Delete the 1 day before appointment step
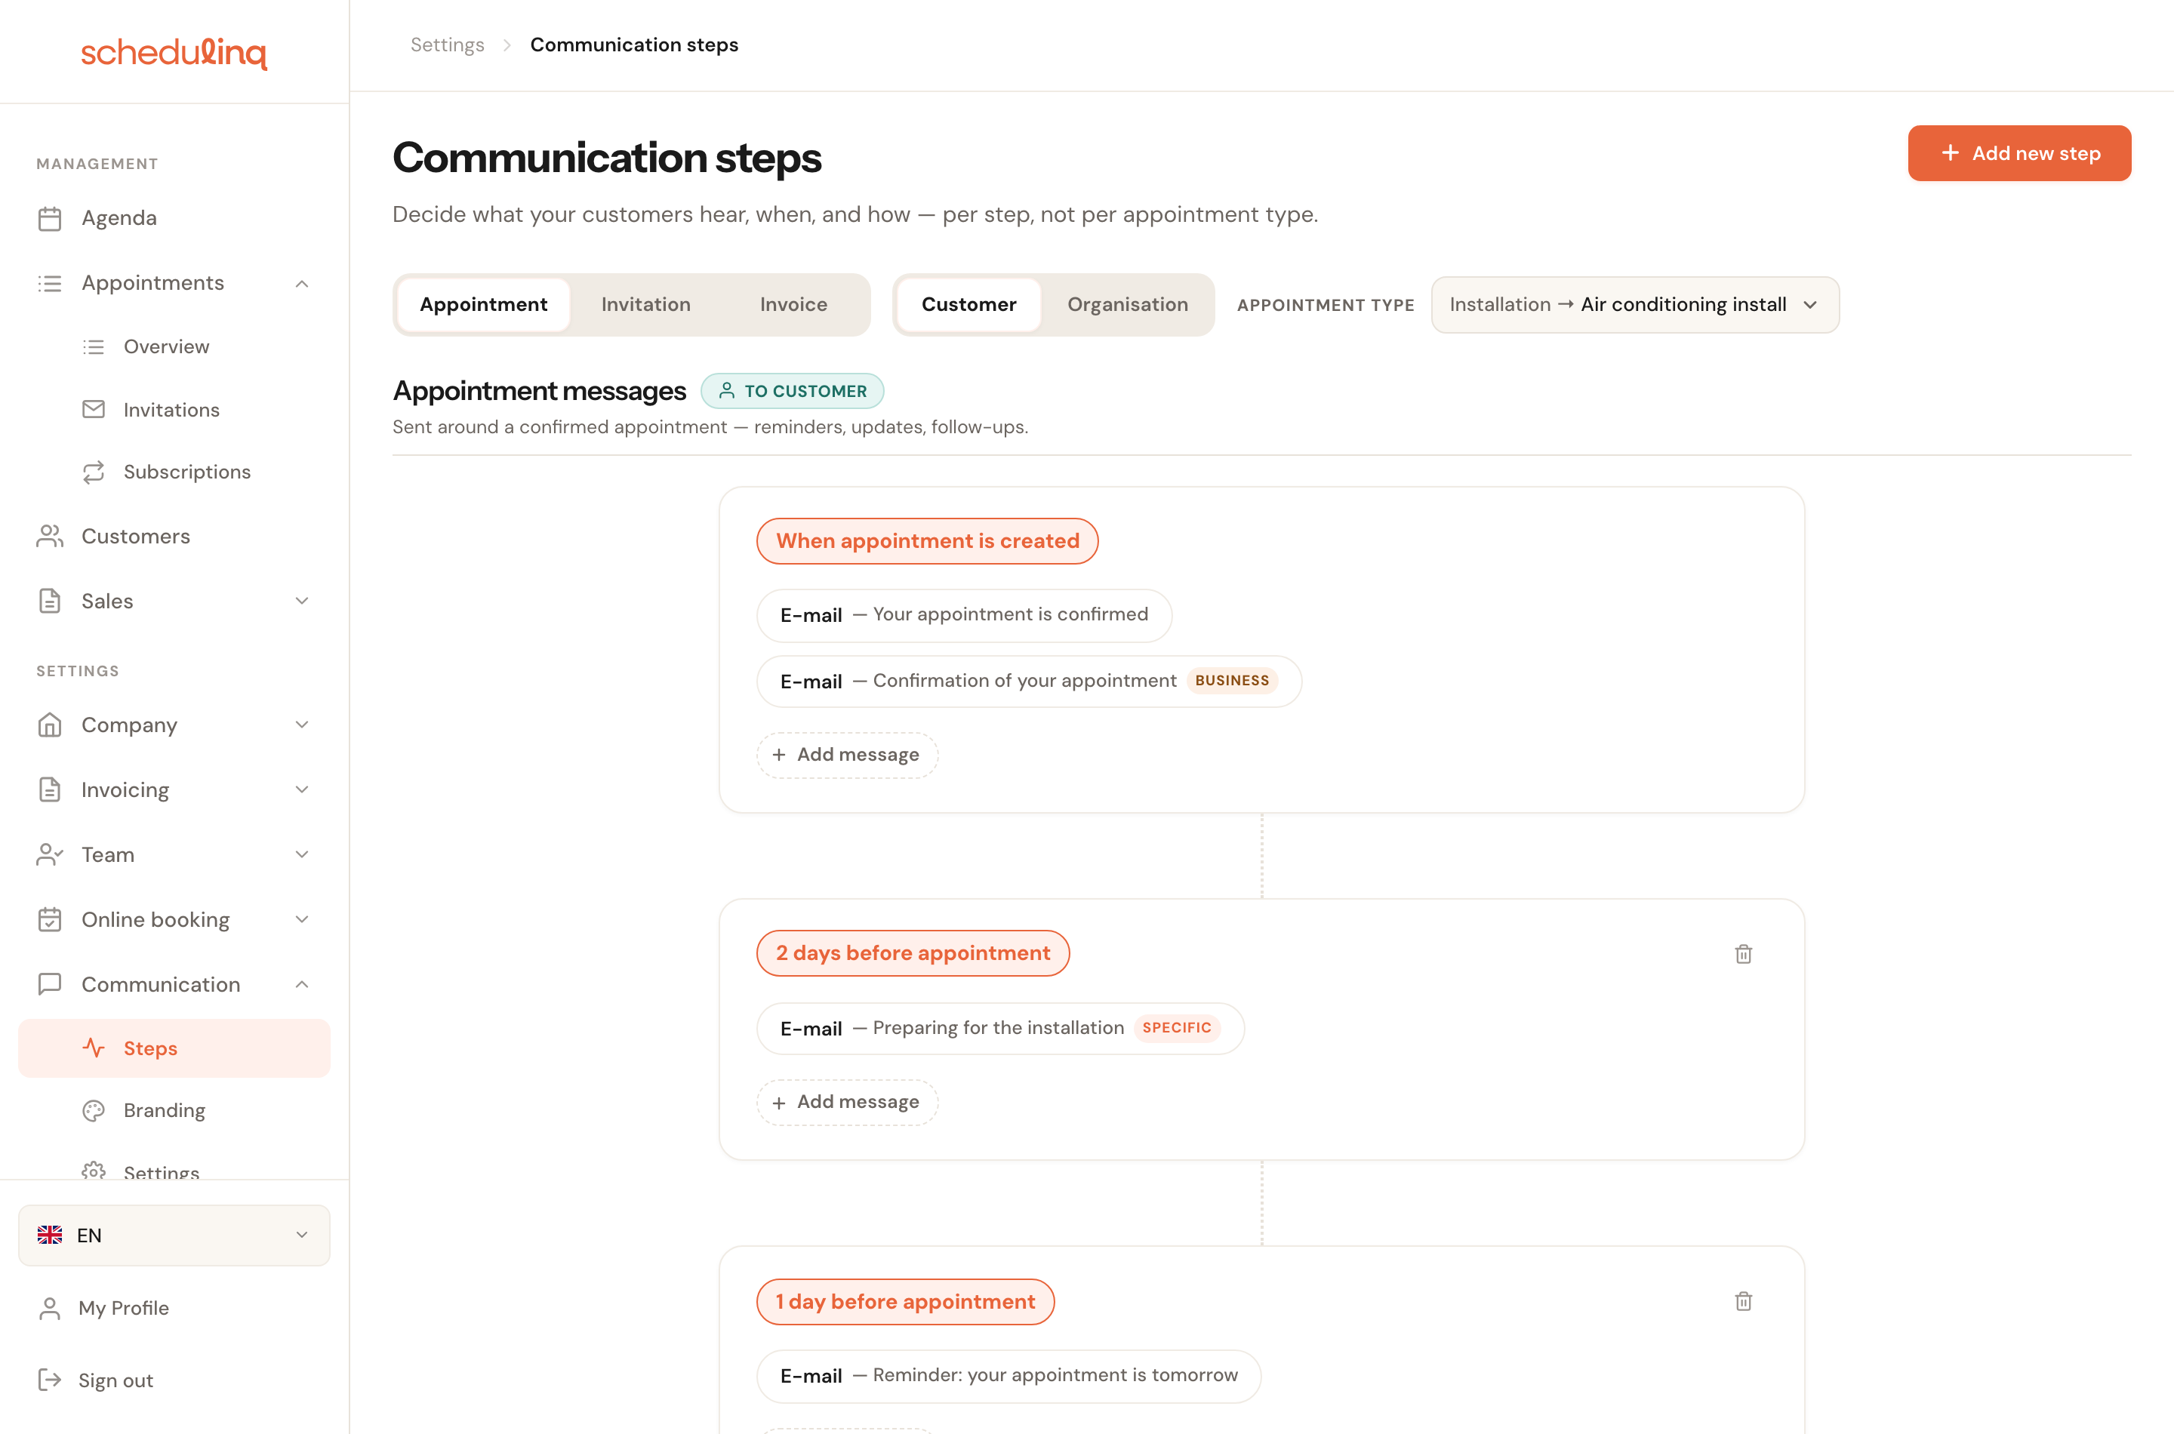 [x=1743, y=1301]
